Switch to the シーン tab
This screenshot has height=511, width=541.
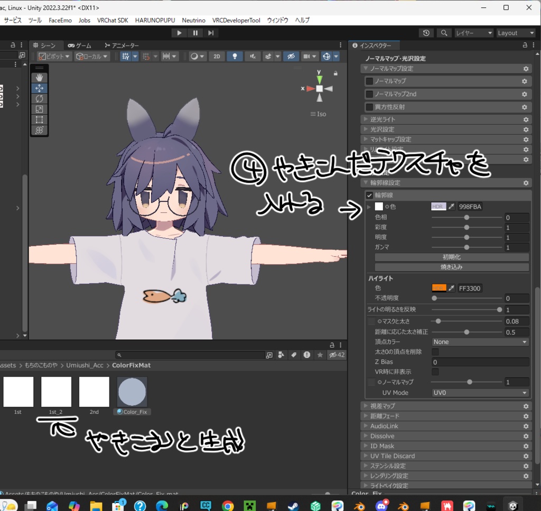pos(44,45)
